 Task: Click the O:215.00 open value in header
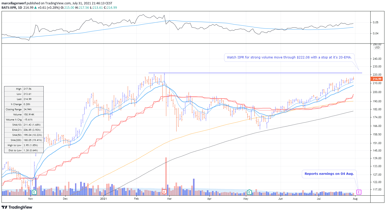[x=68, y=7]
